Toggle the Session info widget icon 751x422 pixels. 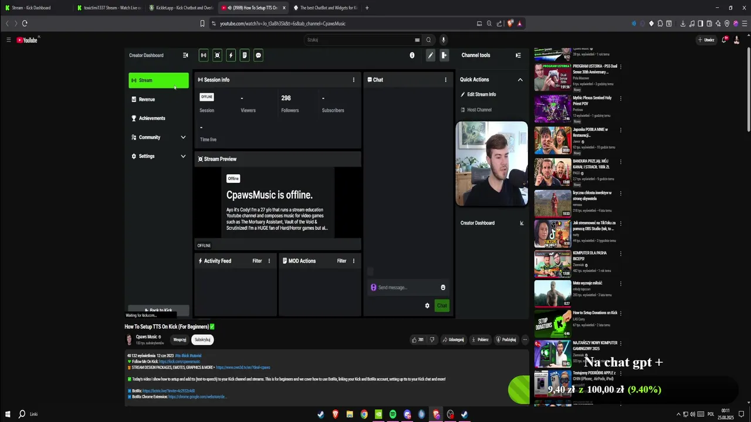point(204,55)
